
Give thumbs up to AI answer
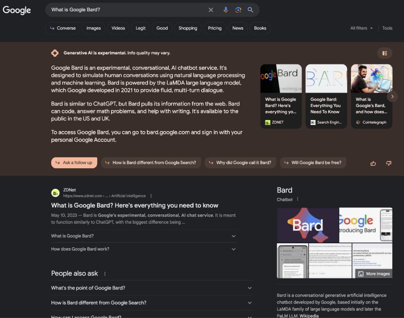(x=373, y=163)
